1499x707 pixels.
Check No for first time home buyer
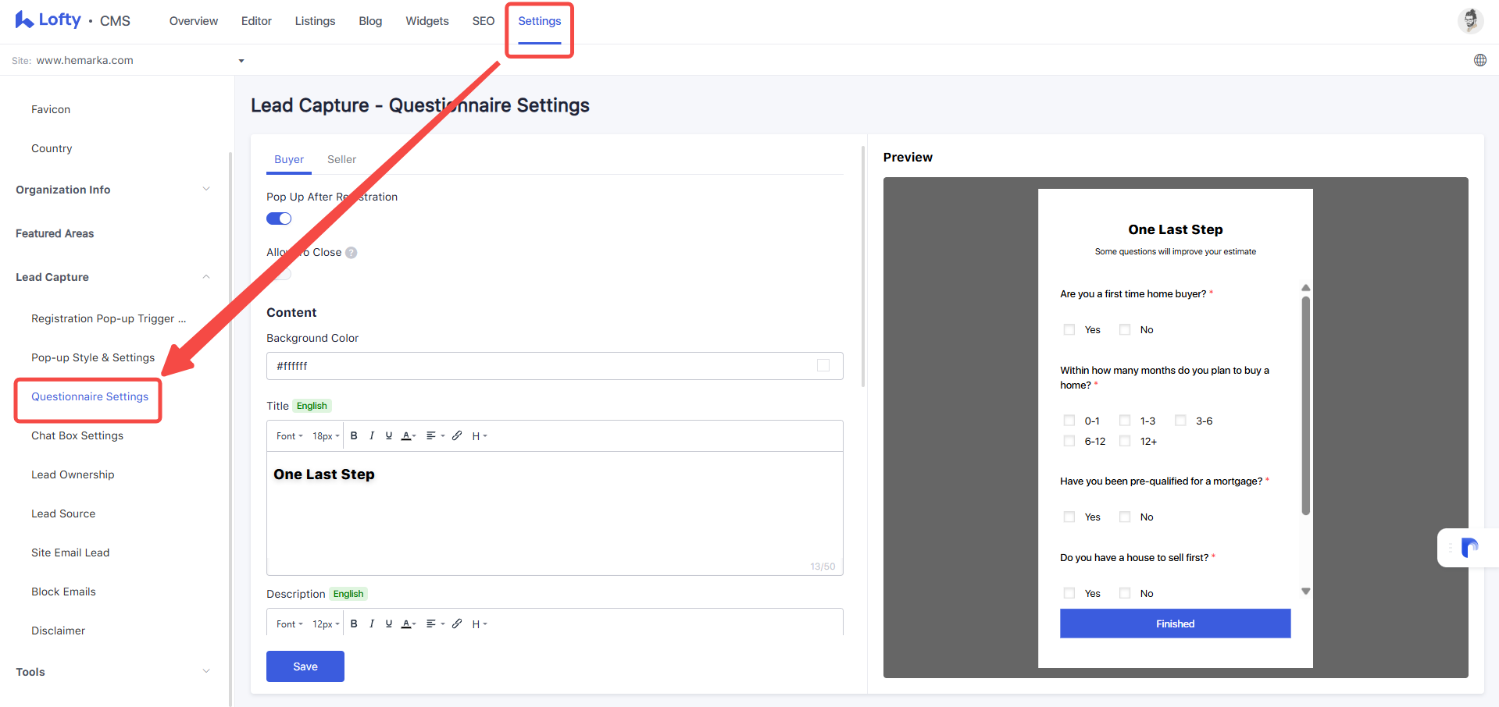coord(1124,329)
